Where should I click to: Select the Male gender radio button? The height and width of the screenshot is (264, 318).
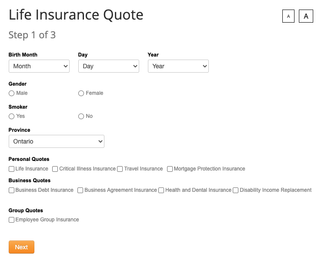12,94
